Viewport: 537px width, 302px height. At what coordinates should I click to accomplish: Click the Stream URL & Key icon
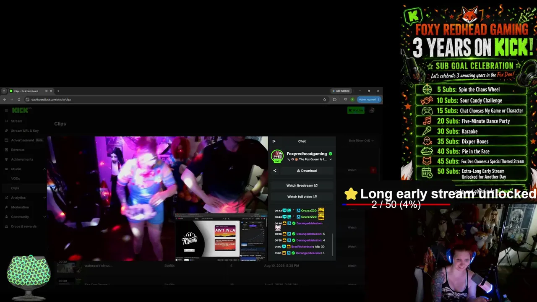pos(6,131)
